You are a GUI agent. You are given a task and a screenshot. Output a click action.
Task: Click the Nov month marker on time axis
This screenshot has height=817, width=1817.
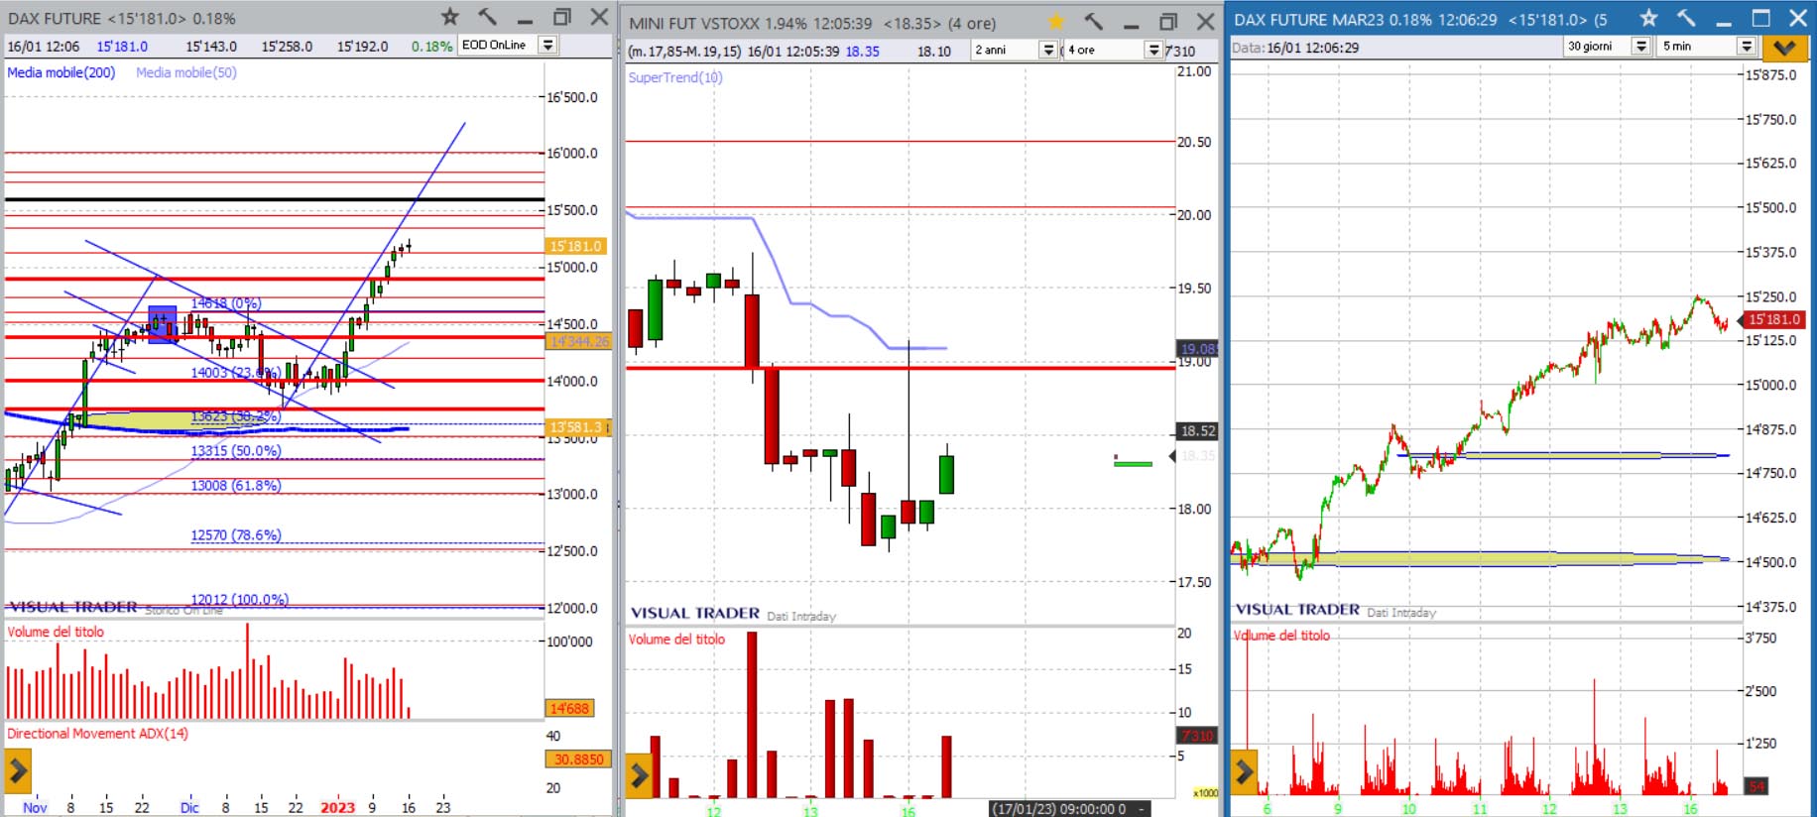tap(35, 807)
